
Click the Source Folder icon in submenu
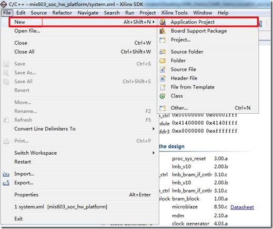pos(163,52)
